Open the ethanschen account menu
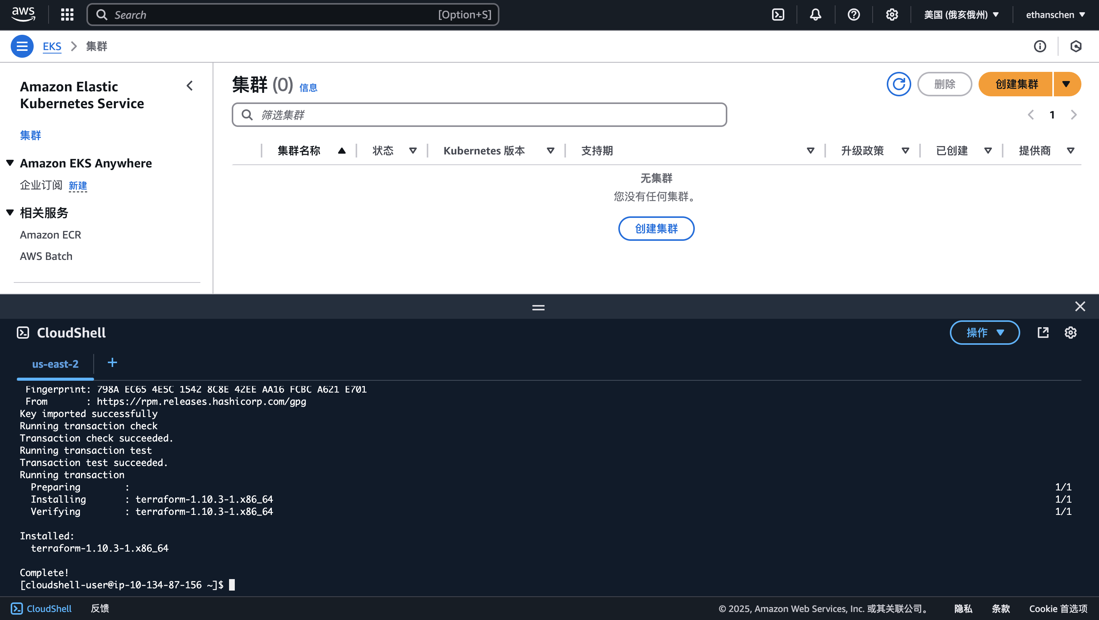Image resolution: width=1099 pixels, height=620 pixels. tap(1055, 14)
